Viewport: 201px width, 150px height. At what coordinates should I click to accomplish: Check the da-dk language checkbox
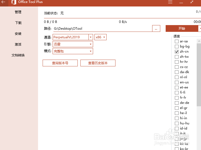click(x=177, y=72)
